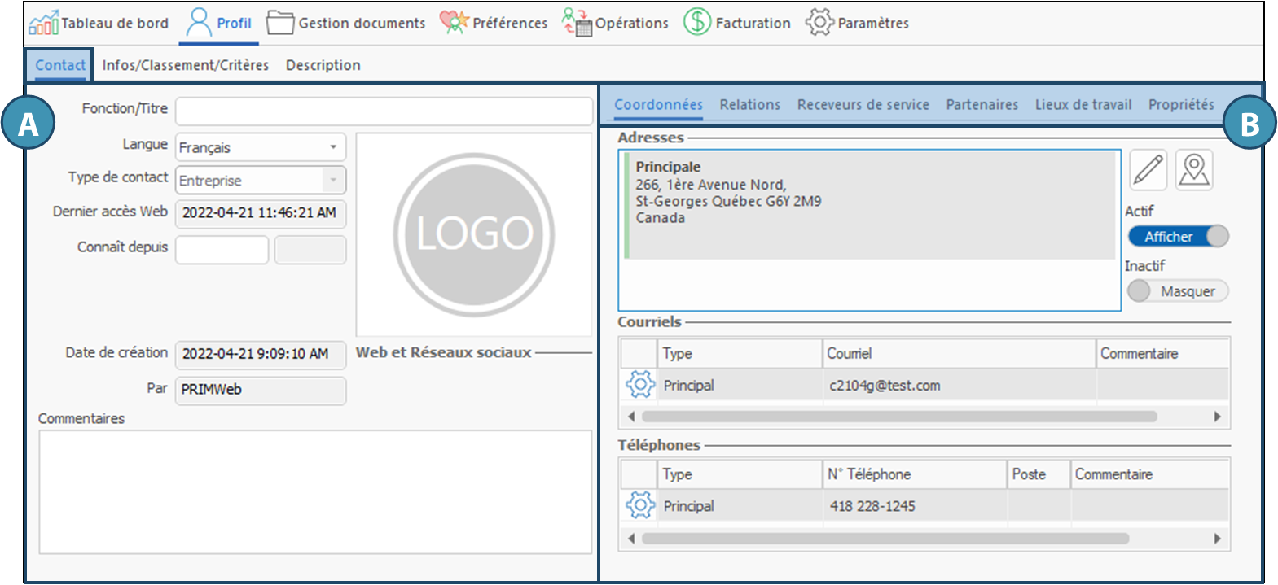Click gear icon beside Principal phone row
The height and width of the screenshot is (585, 1278).
[640, 505]
